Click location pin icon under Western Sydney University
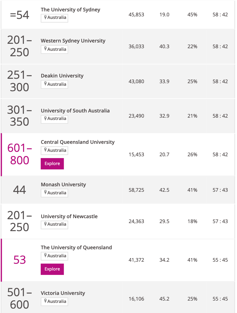Screen dimensions: 237x313 [x=45, y=49]
